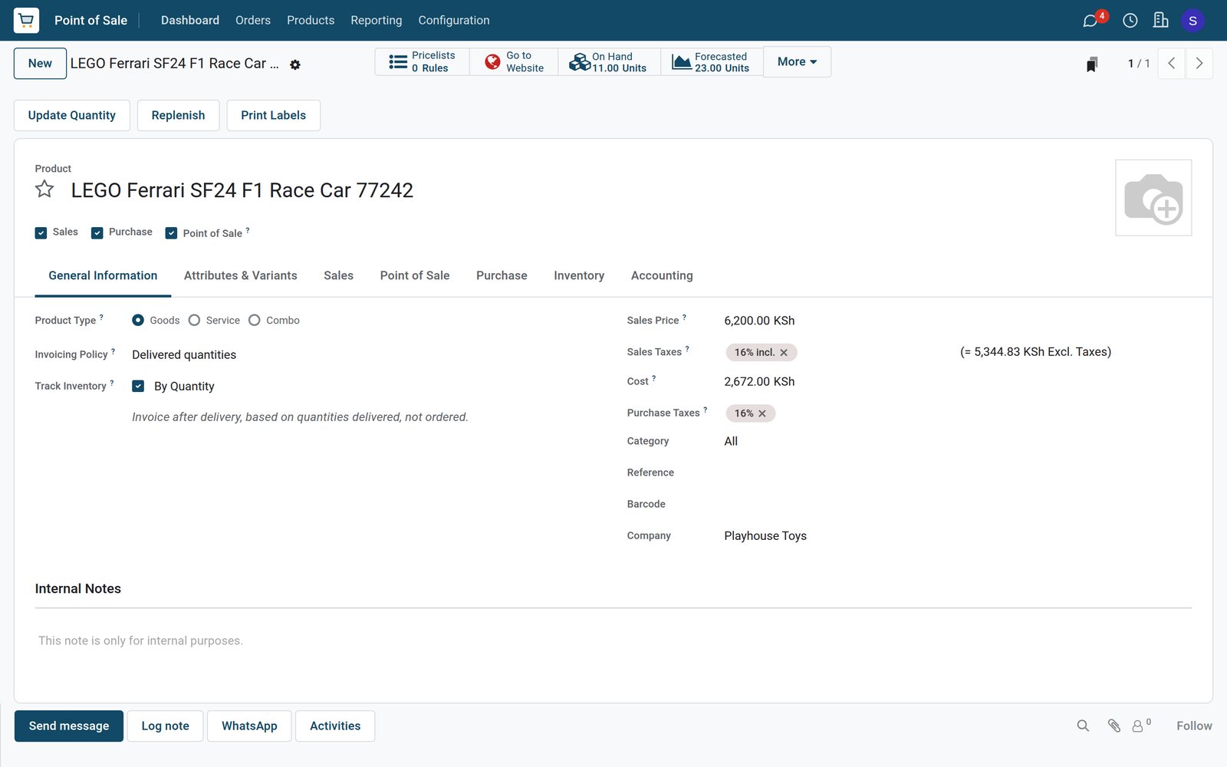Screen dimensions: 1227x767
Task: Click the Update Quantity button
Action: pyautogui.click(x=72, y=115)
